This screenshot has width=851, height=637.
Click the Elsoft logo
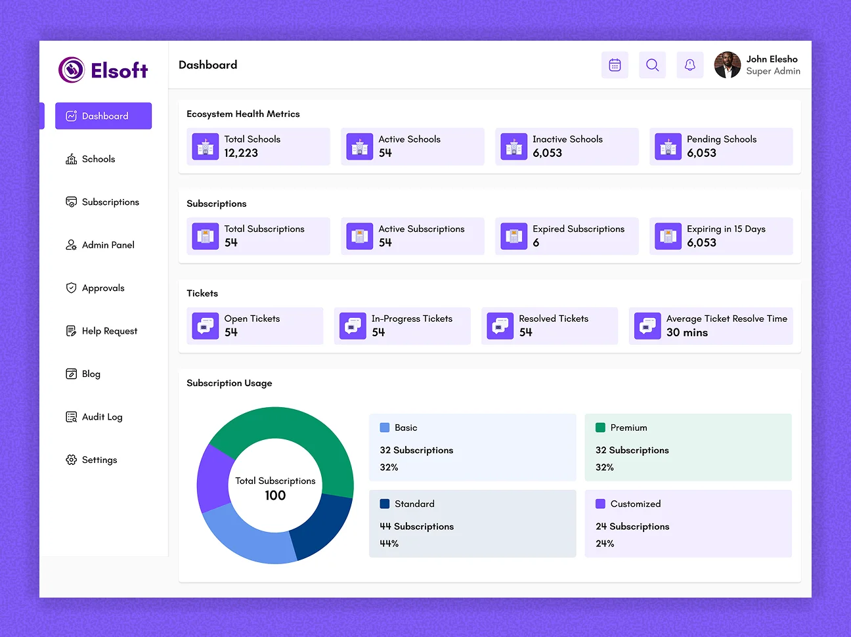tap(103, 69)
